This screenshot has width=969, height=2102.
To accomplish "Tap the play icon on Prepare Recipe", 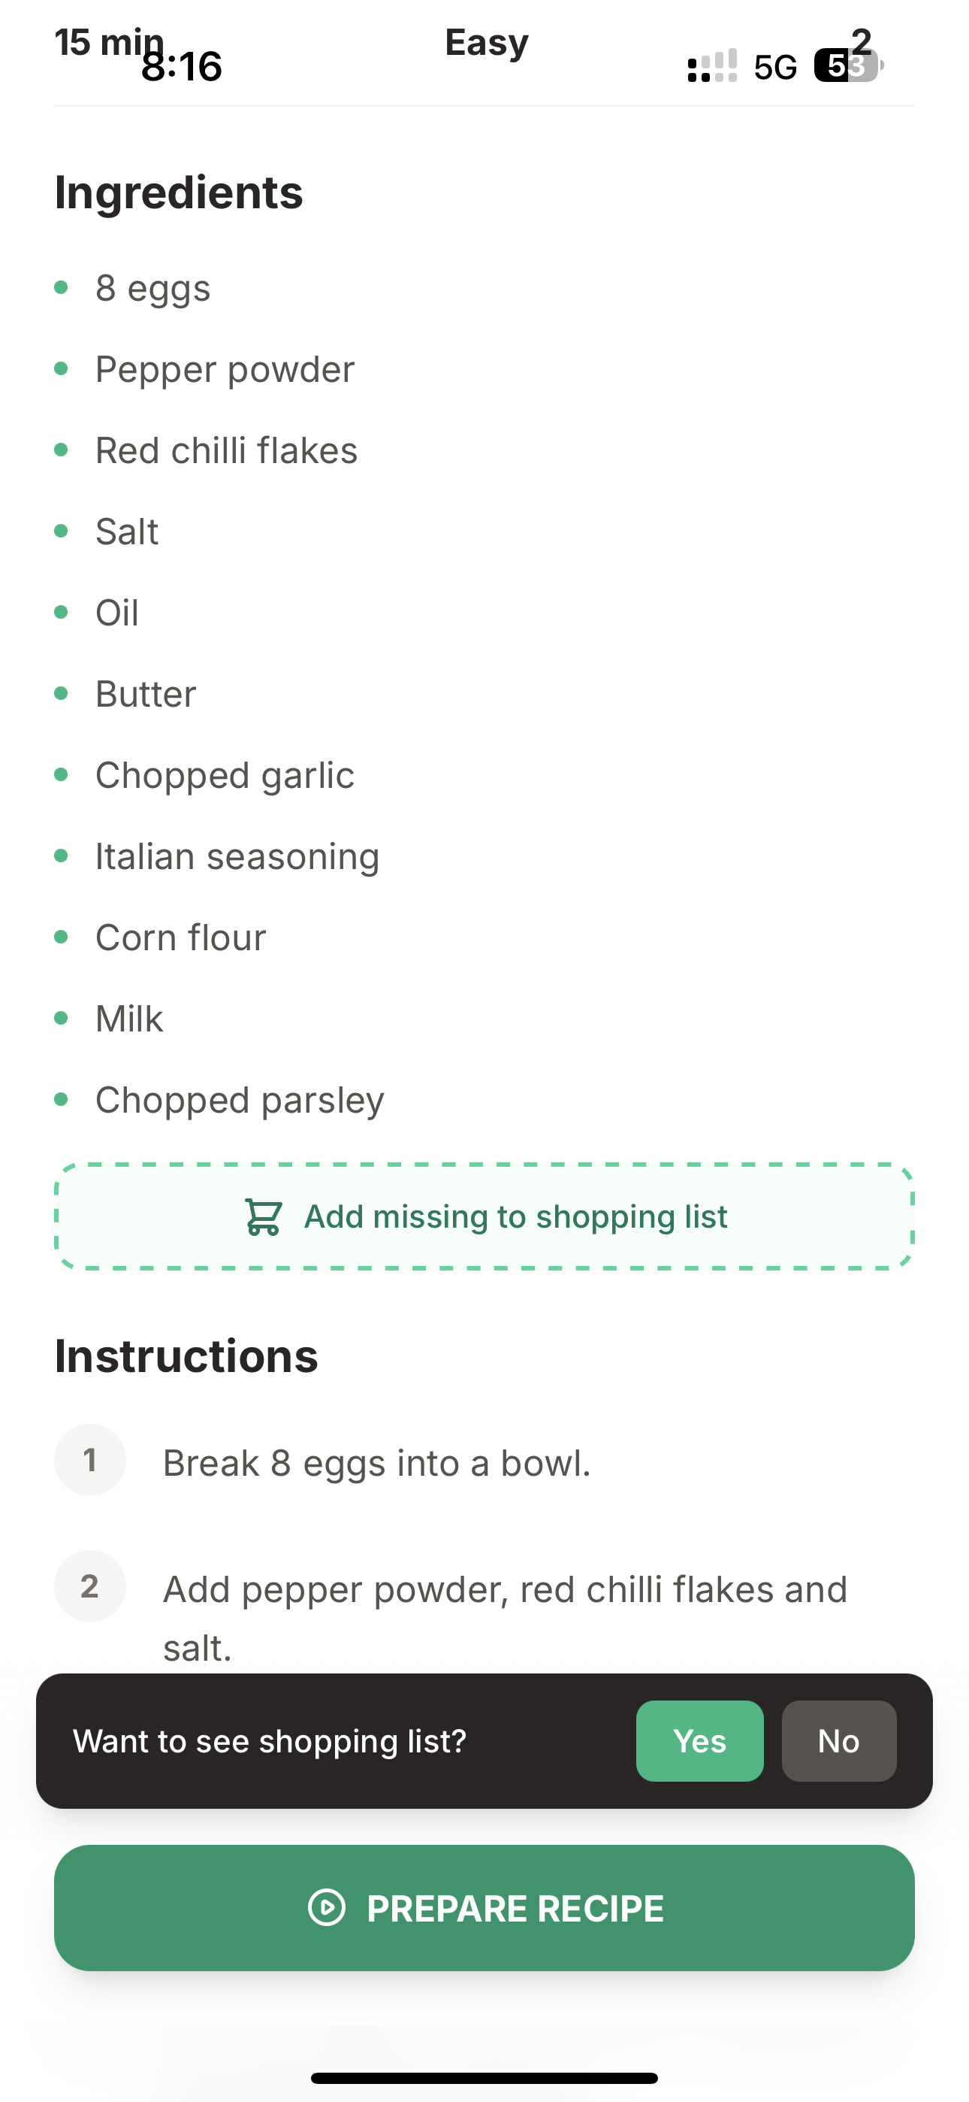I will pos(326,1908).
